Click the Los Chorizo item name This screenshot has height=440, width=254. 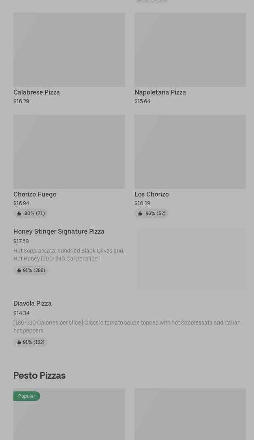(x=151, y=194)
